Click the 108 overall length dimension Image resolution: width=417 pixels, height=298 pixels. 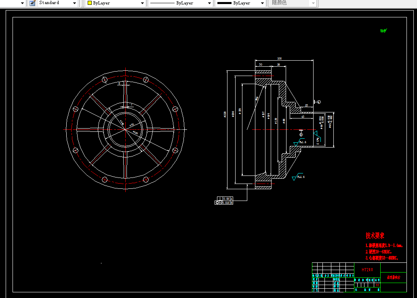279,59
